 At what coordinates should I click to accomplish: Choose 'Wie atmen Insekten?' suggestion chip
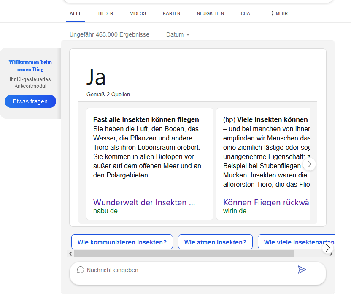[x=215, y=242]
